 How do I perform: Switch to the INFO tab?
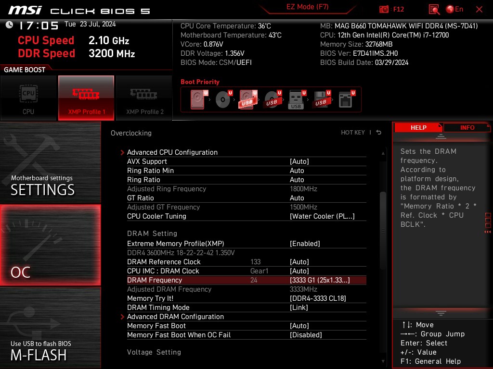tap(467, 128)
